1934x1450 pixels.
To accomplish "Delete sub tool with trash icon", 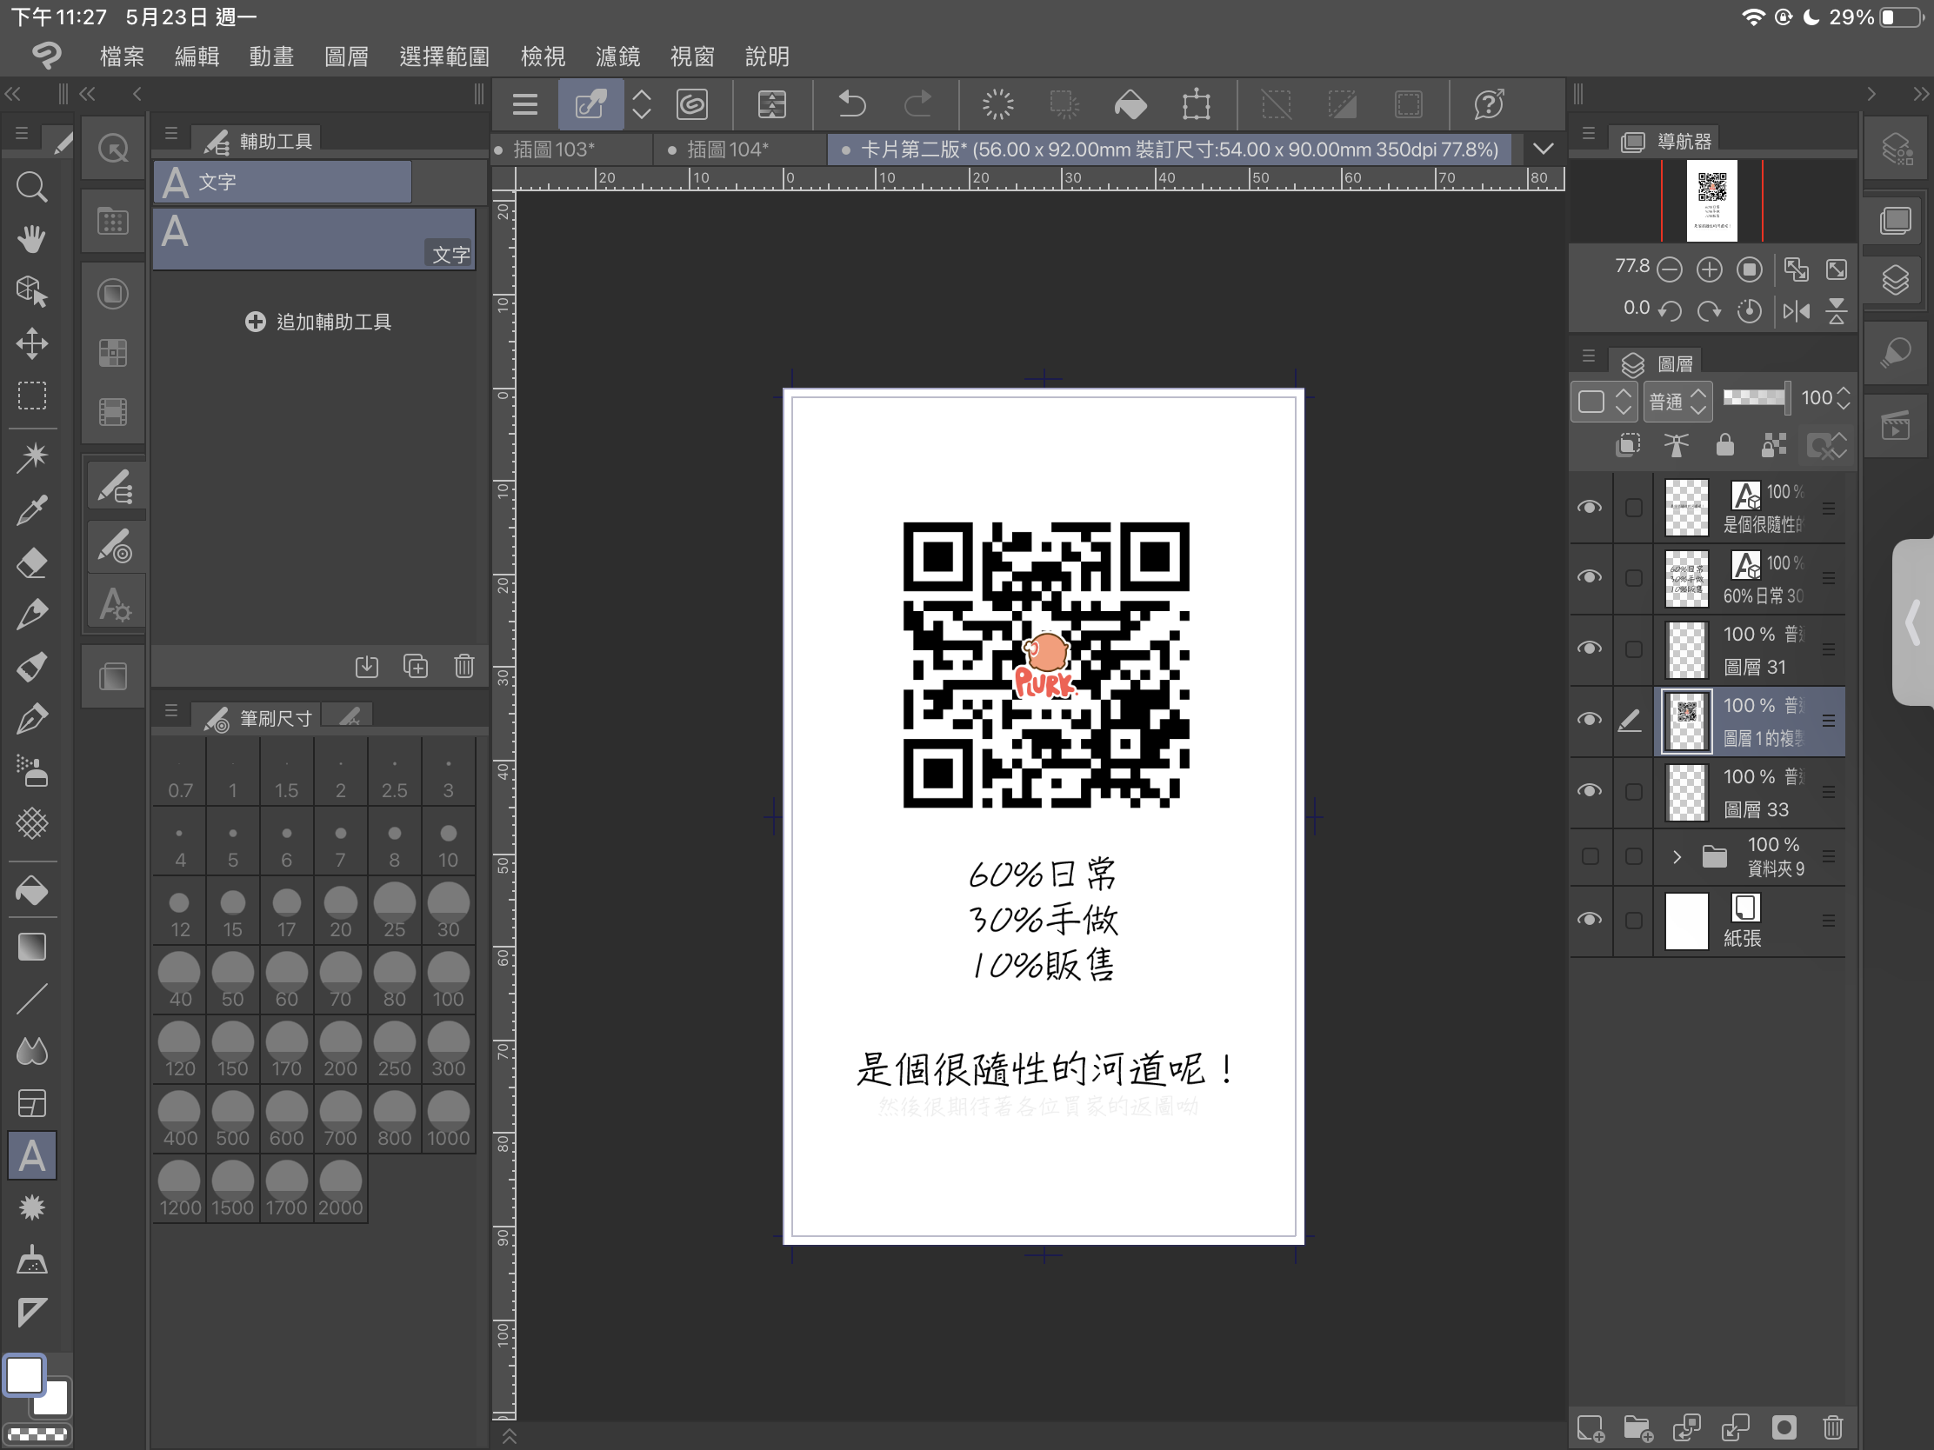I will click(464, 666).
